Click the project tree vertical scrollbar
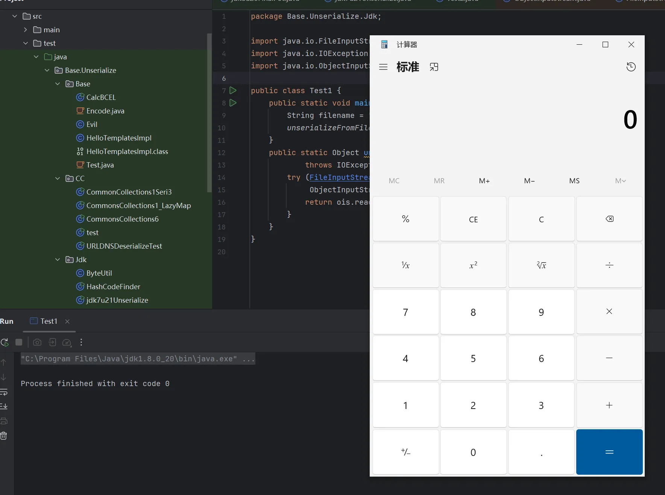The height and width of the screenshot is (495, 665). coord(209,113)
